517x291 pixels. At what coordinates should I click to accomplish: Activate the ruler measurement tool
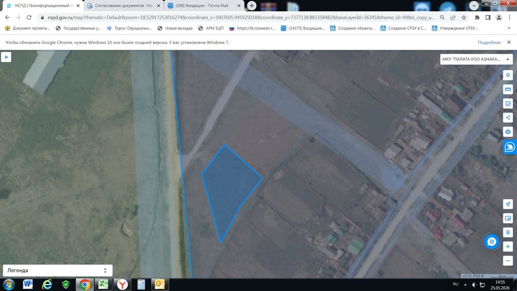click(x=508, y=89)
